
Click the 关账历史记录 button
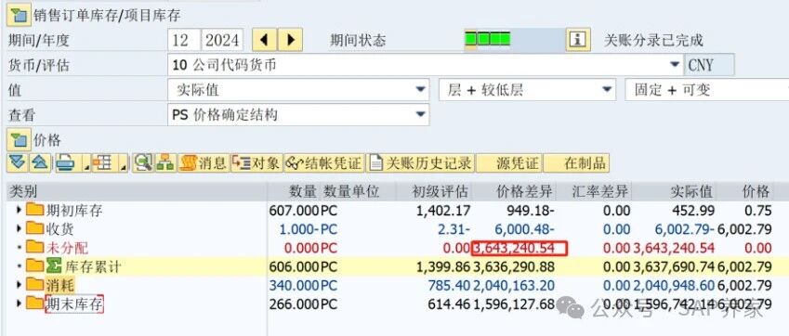(420, 162)
